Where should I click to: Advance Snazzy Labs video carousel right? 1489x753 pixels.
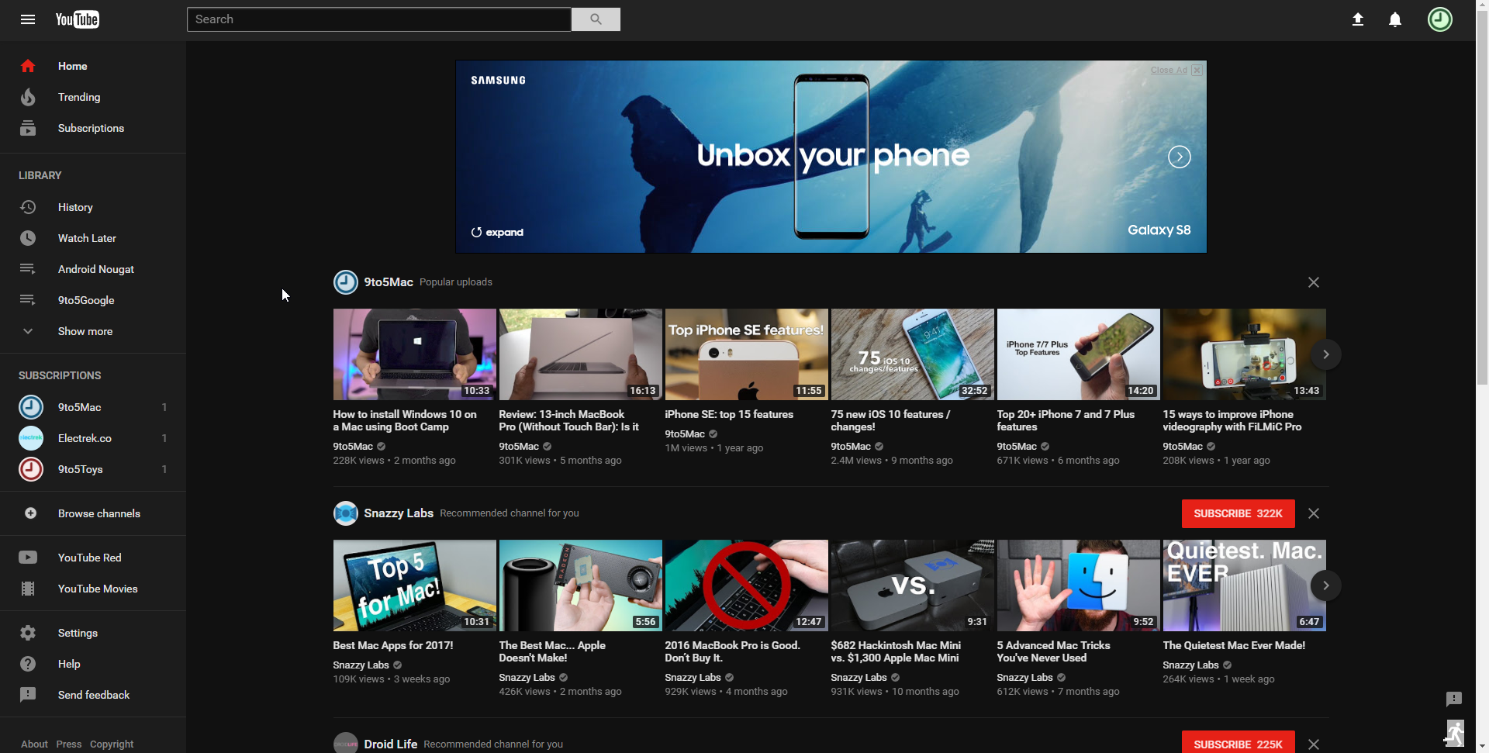[1325, 585]
